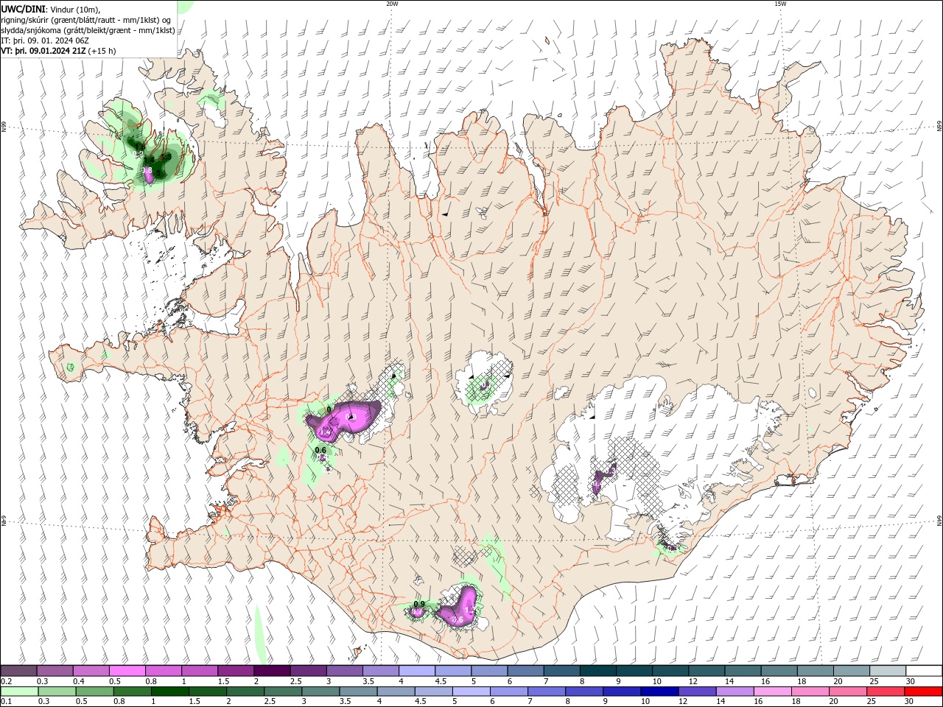The image size is (943, 707).
Task: Pick the bright pink upper swatch between 0.5 and 0.8
Action: click(127, 670)
